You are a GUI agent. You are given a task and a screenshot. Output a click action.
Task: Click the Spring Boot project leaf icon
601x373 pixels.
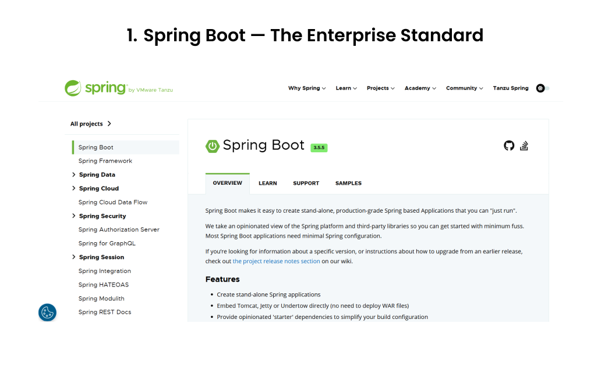tap(211, 145)
